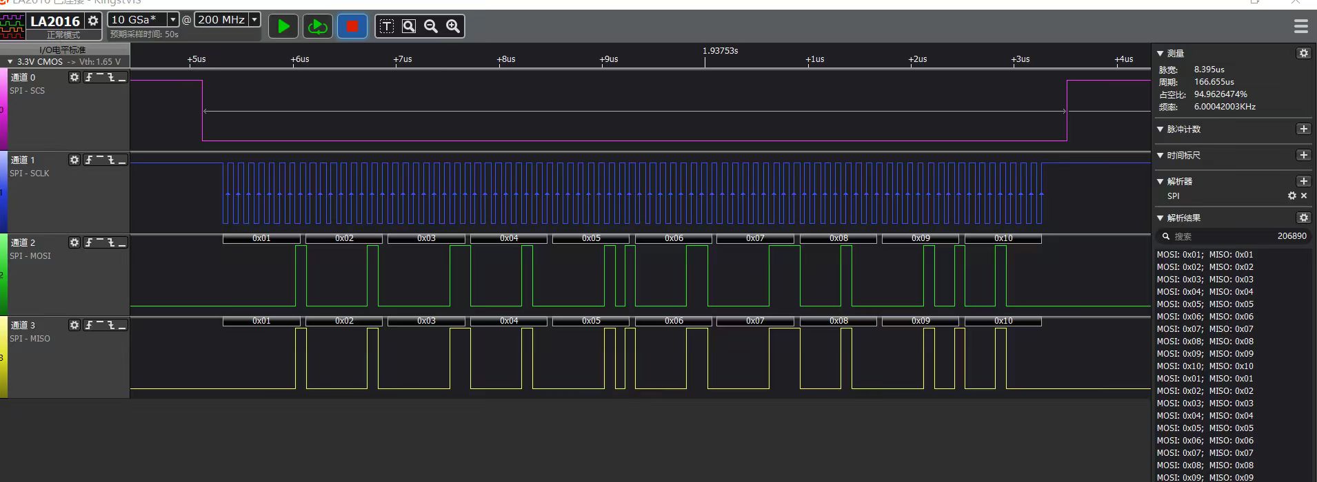Click the zoom in magnifier icon
This screenshot has width=1317, height=482.
pos(453,26)
